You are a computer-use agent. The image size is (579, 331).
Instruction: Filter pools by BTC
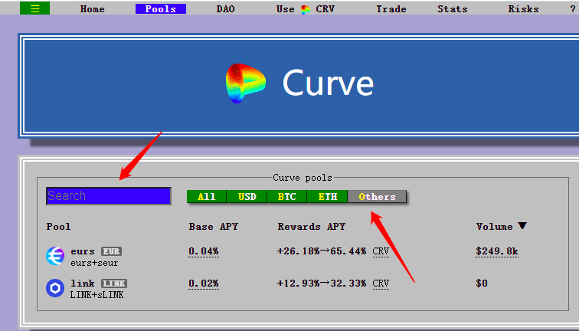(x=287, y=196)
